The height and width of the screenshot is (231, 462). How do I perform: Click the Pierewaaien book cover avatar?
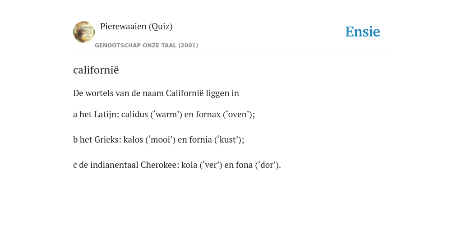pyautogui.click(x=84, y=32)
